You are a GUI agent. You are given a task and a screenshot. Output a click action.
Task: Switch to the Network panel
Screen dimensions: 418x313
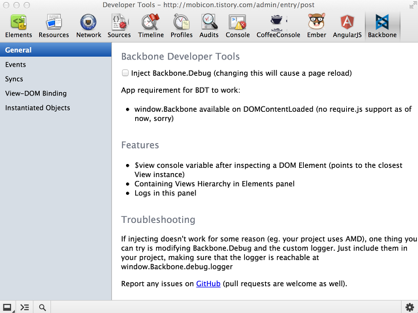(x=89, y=26)
